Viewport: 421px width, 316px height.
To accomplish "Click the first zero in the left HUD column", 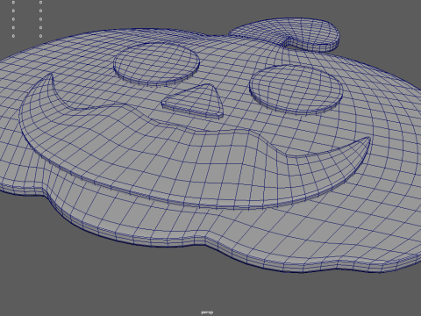I will [13, 3].
